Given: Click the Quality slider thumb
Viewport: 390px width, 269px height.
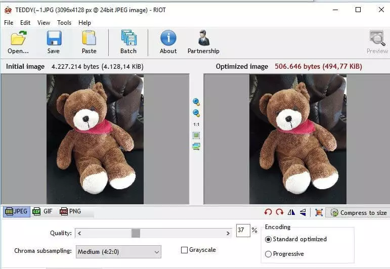Looking at the screenshot, I should 136,233.
